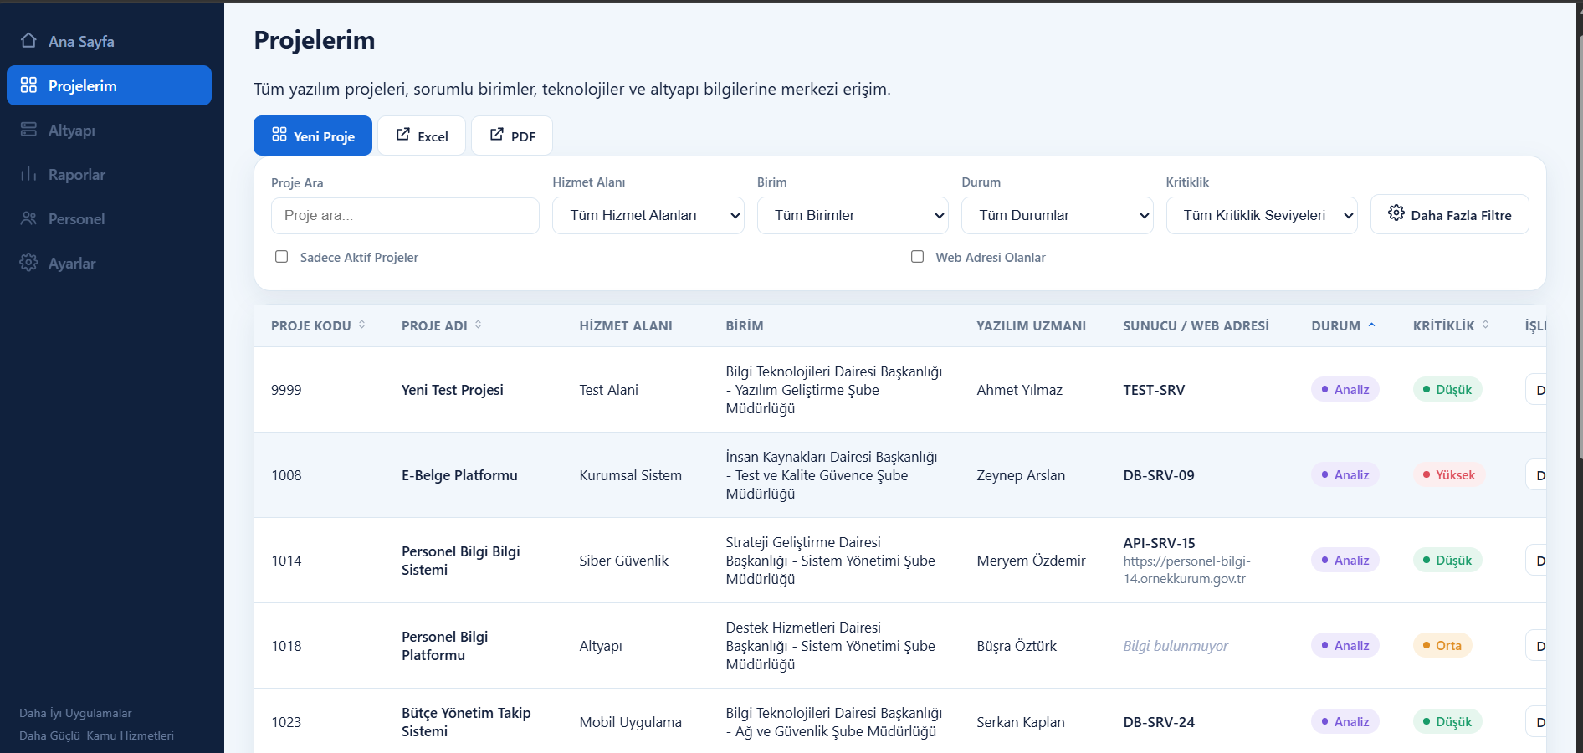The height and width of the screenshot is (753, 1583).
Task: Expand the Tüm Birimler dropdown
Action: click(853, 216)
